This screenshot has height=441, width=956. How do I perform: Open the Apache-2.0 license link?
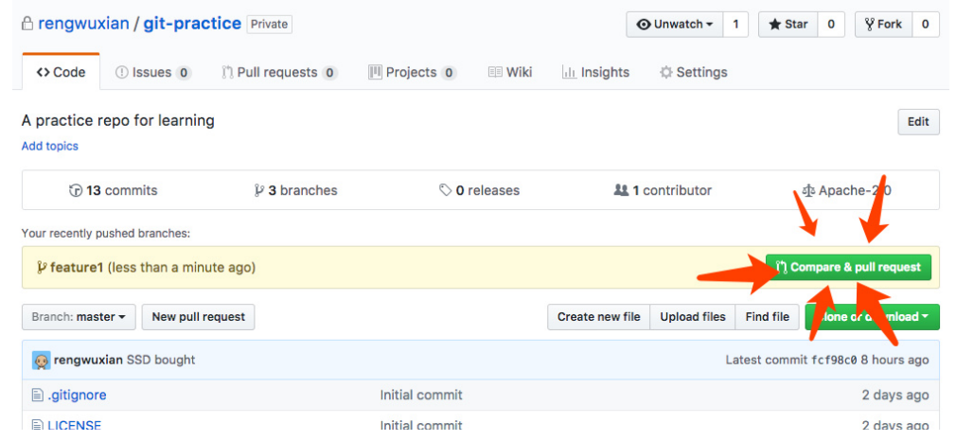click(847, 190)
